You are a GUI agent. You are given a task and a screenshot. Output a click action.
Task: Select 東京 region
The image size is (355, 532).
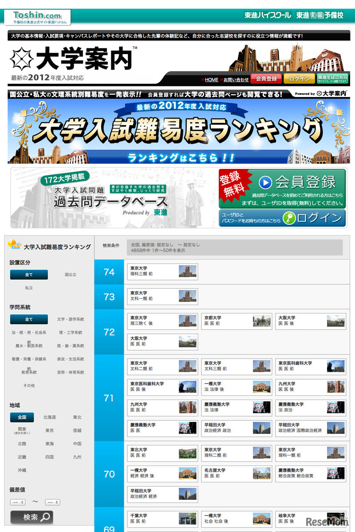(x=50, y=430)
